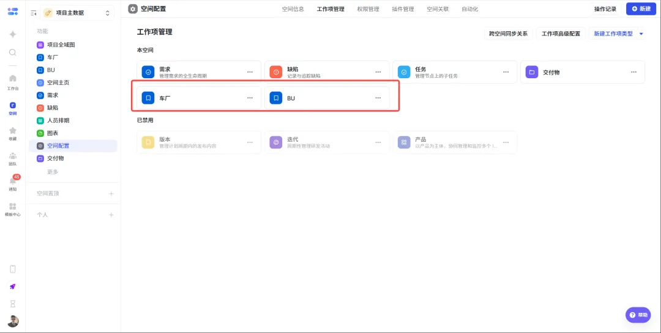Open user avatar profile picture
This screenshot has height=333, width=661.
[13, 321]
